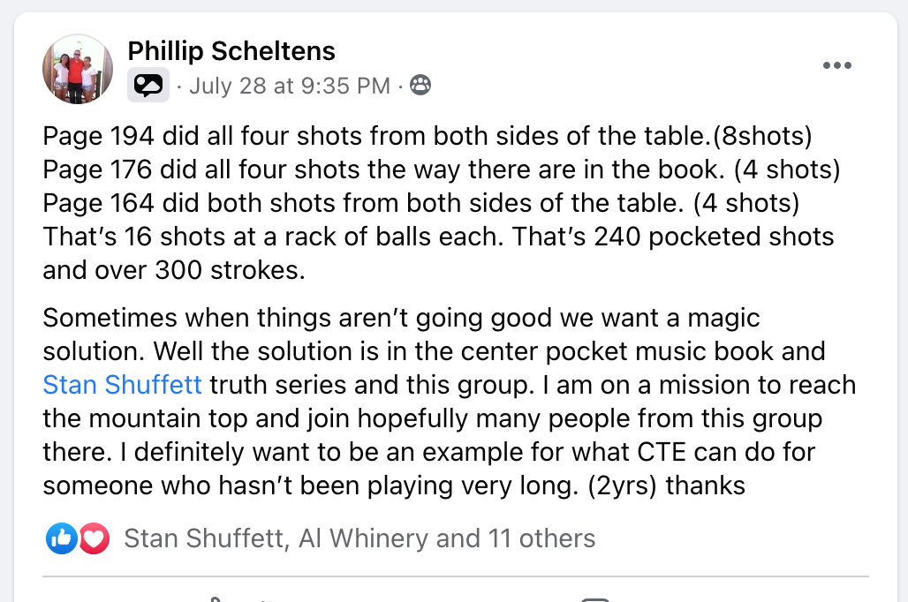Follow the blue Stan Shuffett mention link
This screenshot has height=602, width=908.
(x=123, y=385)
